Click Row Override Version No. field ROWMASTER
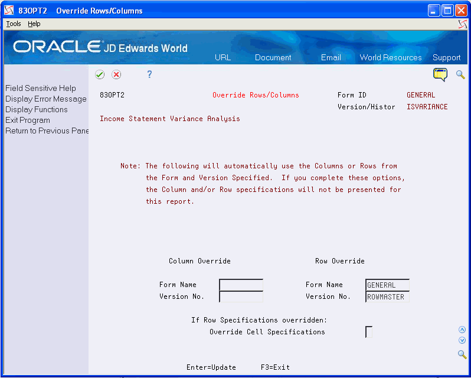Viewport: 471px width, 378px height. coord(388,296)
